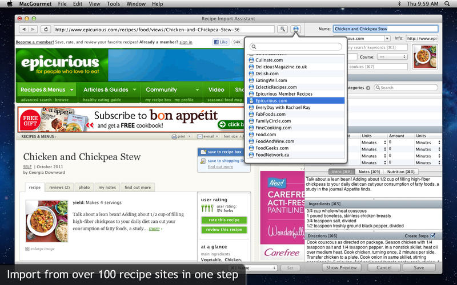Viewport: 457px width, 285px height.
Task: Click the arrow icon next to Categories
Action: click(368, 88)
